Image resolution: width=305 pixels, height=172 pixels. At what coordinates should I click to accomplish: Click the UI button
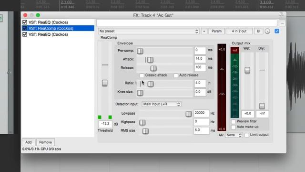click(258, 31)
